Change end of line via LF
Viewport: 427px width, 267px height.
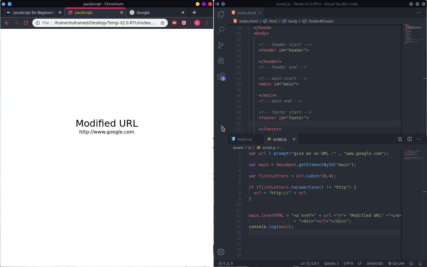(x=360, y=263)
